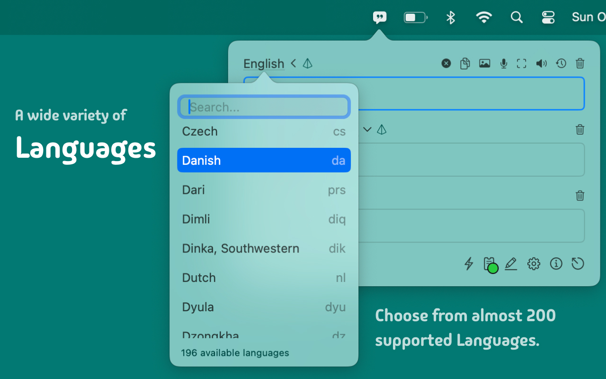Click the chevron beside English
Image resolution: width=606 pixels, height=379 pixels.
click(x=294, y=63)
